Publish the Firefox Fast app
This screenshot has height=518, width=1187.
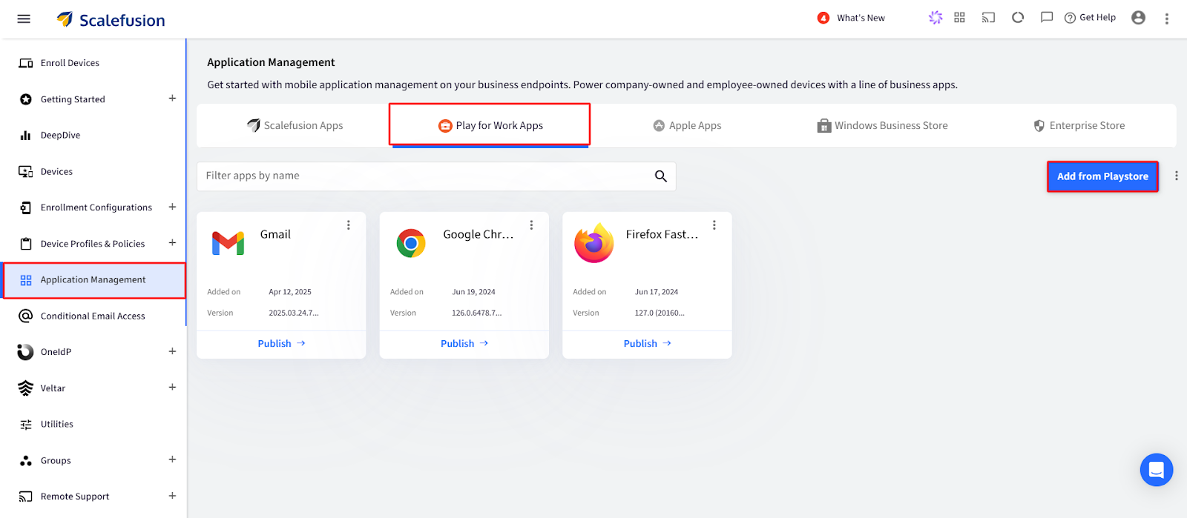647,344
